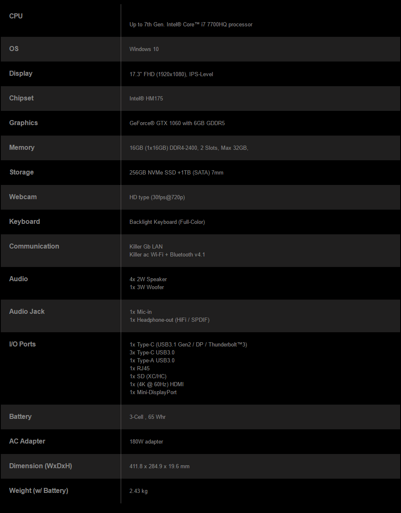This screenshot has height=513, width=401.
Task: Select the GeForce GTX 1060 graphics text
Action: point(177,123)
